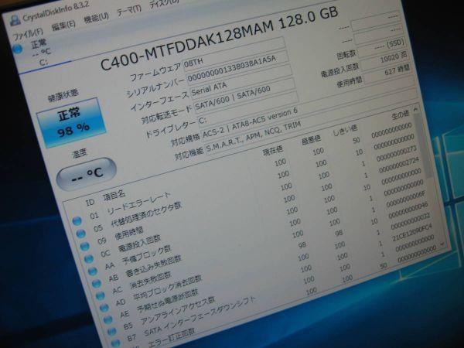
Task: Select the 電源投入回数 attribute row text
Action: tap(140, 244)
